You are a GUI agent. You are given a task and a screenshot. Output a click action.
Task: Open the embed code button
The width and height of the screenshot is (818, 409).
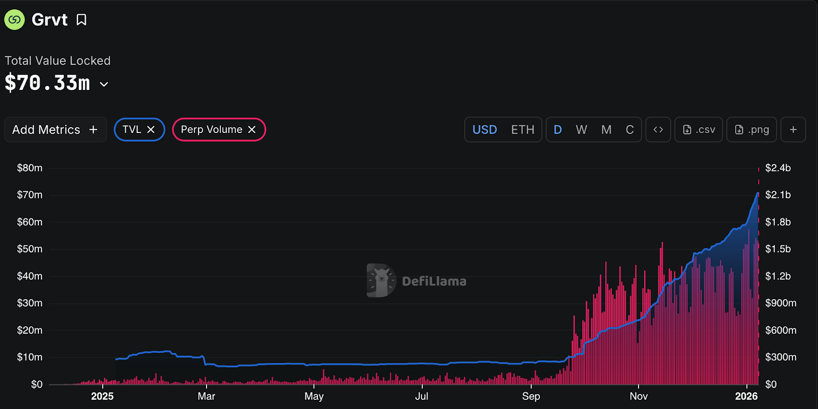[x=658, y=130]
